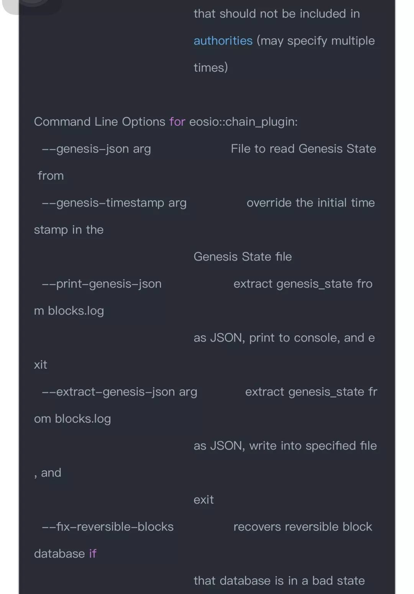Click the --extract-genesis-json arg option

(120, 392)
